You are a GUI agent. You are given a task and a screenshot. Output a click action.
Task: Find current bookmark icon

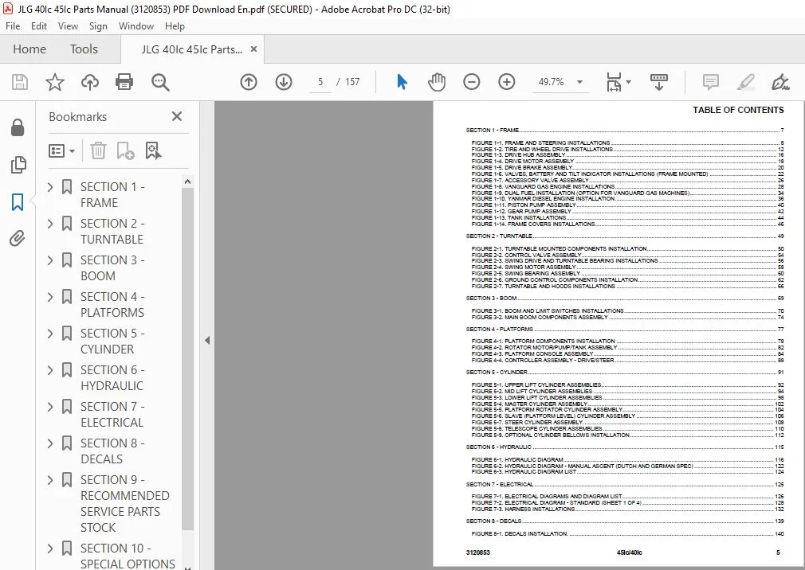click(153, 150)
